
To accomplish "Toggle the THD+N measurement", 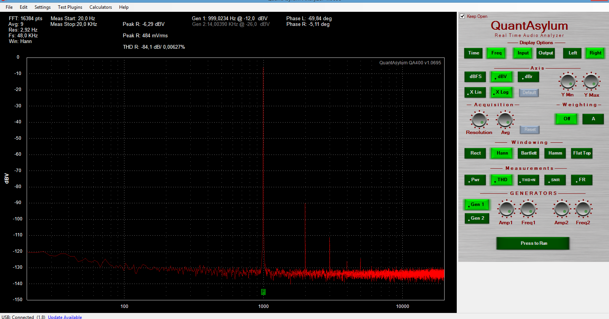I will point(528,180).
